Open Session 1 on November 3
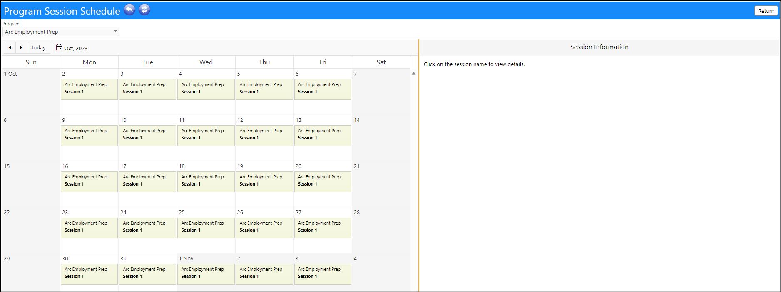 tap(323, 274)
